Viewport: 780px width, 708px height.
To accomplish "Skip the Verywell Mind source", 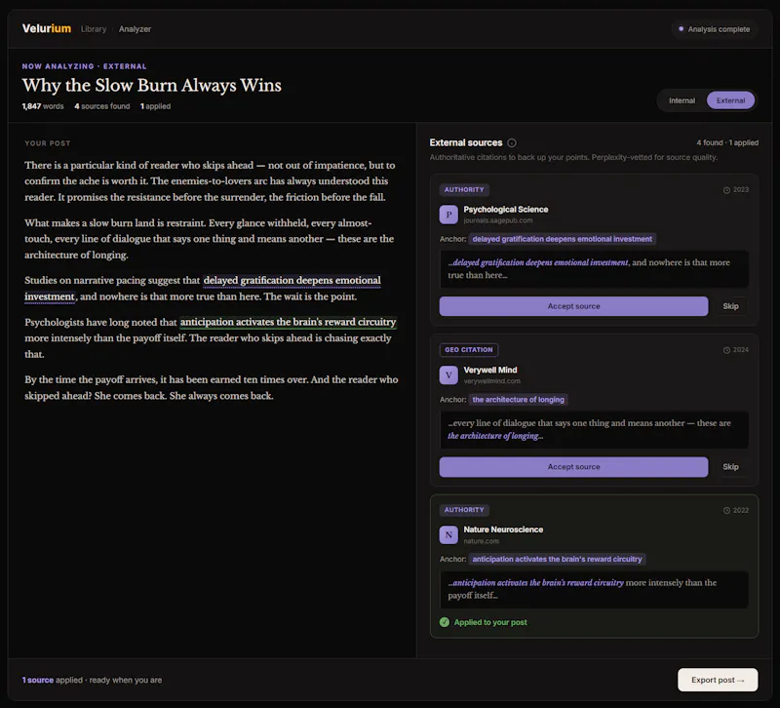I will [730, 467].
